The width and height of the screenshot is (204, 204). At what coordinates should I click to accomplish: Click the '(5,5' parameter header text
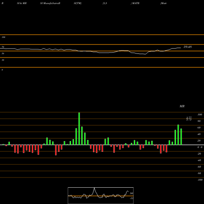105,3
